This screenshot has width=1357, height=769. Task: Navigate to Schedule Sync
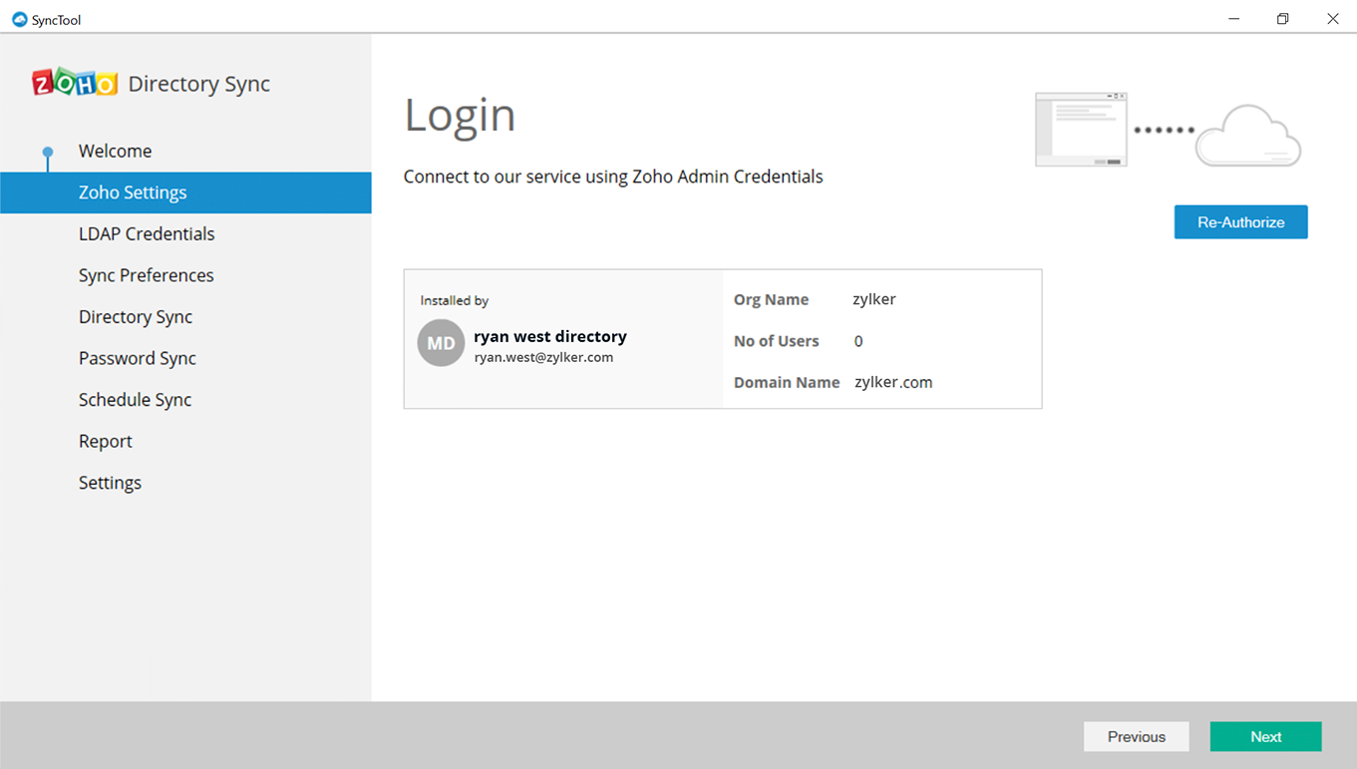[135, 400]
